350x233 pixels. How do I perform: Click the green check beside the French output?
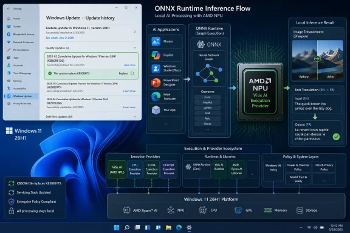(336, 137)
